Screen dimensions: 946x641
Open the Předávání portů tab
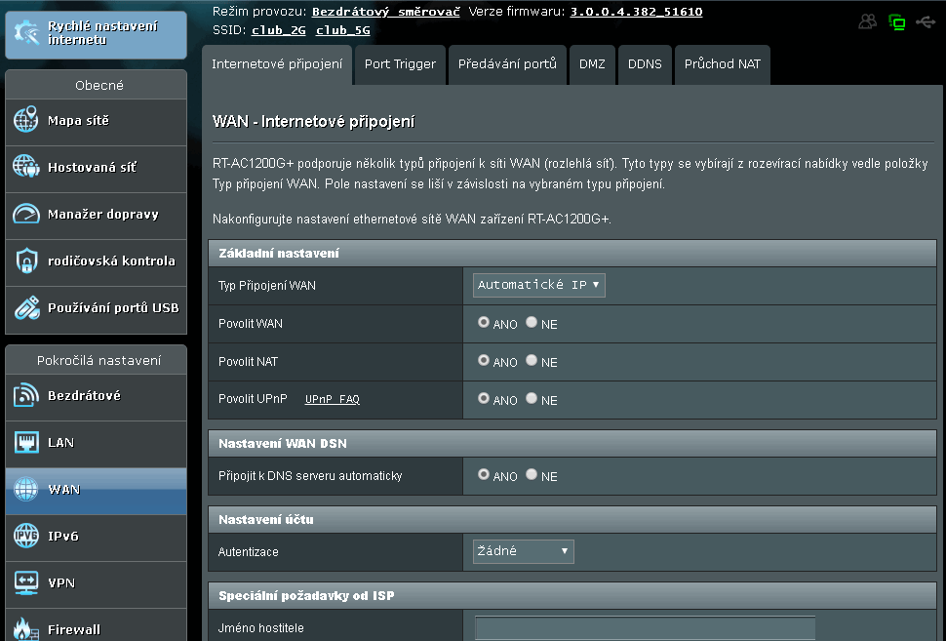[x=507, y=64]
